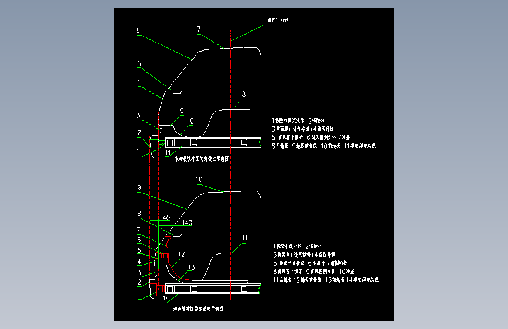Click lower legend line starting 8前风窗下横梁

(313, 272)
